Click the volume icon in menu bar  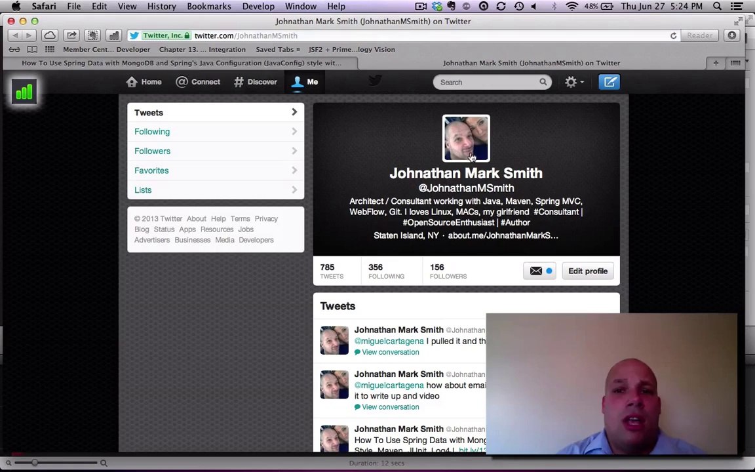534,7
